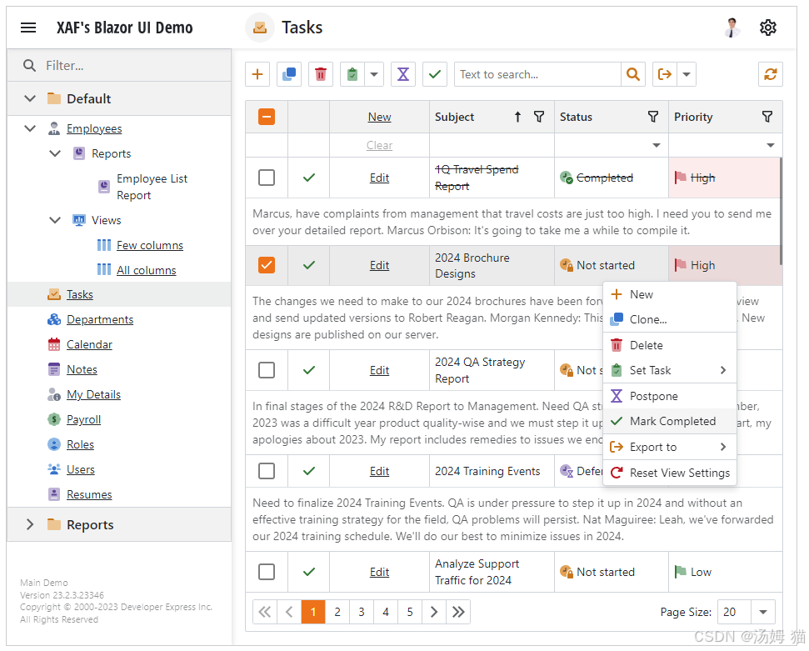Click the Export to toolbar icon
This screenshot has height=651, width=809.
coord(665,74)
